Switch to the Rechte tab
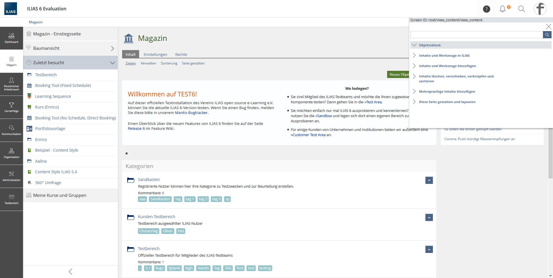The height and width of the screenshot is (278, 553). click(x=181, y=54)
